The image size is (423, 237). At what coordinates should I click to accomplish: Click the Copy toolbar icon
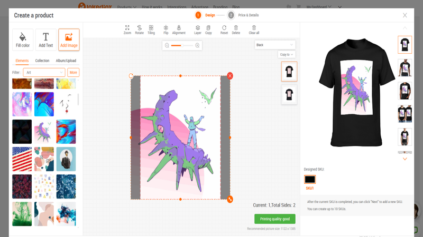[x=208, y=29]
